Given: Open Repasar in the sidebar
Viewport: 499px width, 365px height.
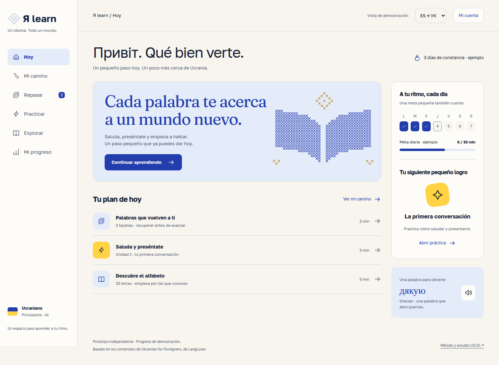Looking at the screenshot, I should click(38, 95).
